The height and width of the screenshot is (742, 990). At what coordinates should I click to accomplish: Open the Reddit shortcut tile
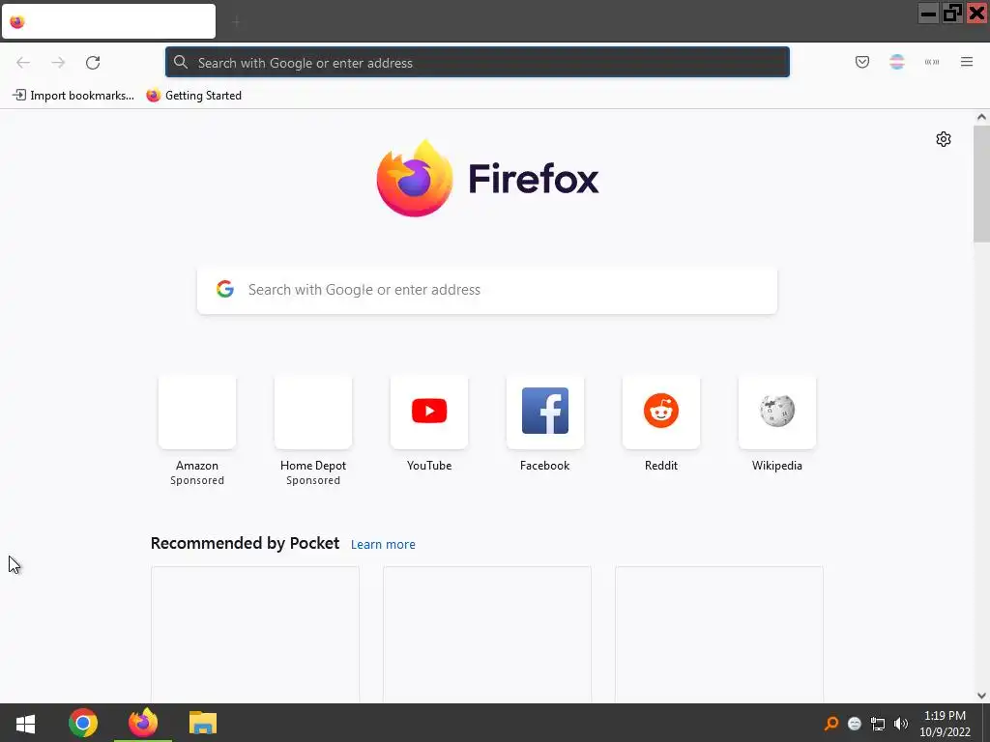click(x=661, y=412)
